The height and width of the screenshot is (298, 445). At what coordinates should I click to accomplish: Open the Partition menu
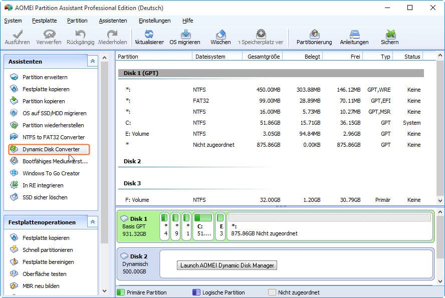click(x=77, y=21)
